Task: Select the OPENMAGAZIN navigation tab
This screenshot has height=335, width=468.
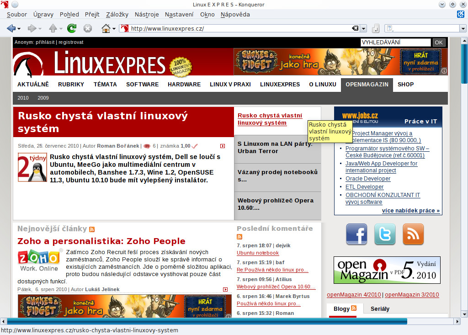Action: tap(367, 85)
